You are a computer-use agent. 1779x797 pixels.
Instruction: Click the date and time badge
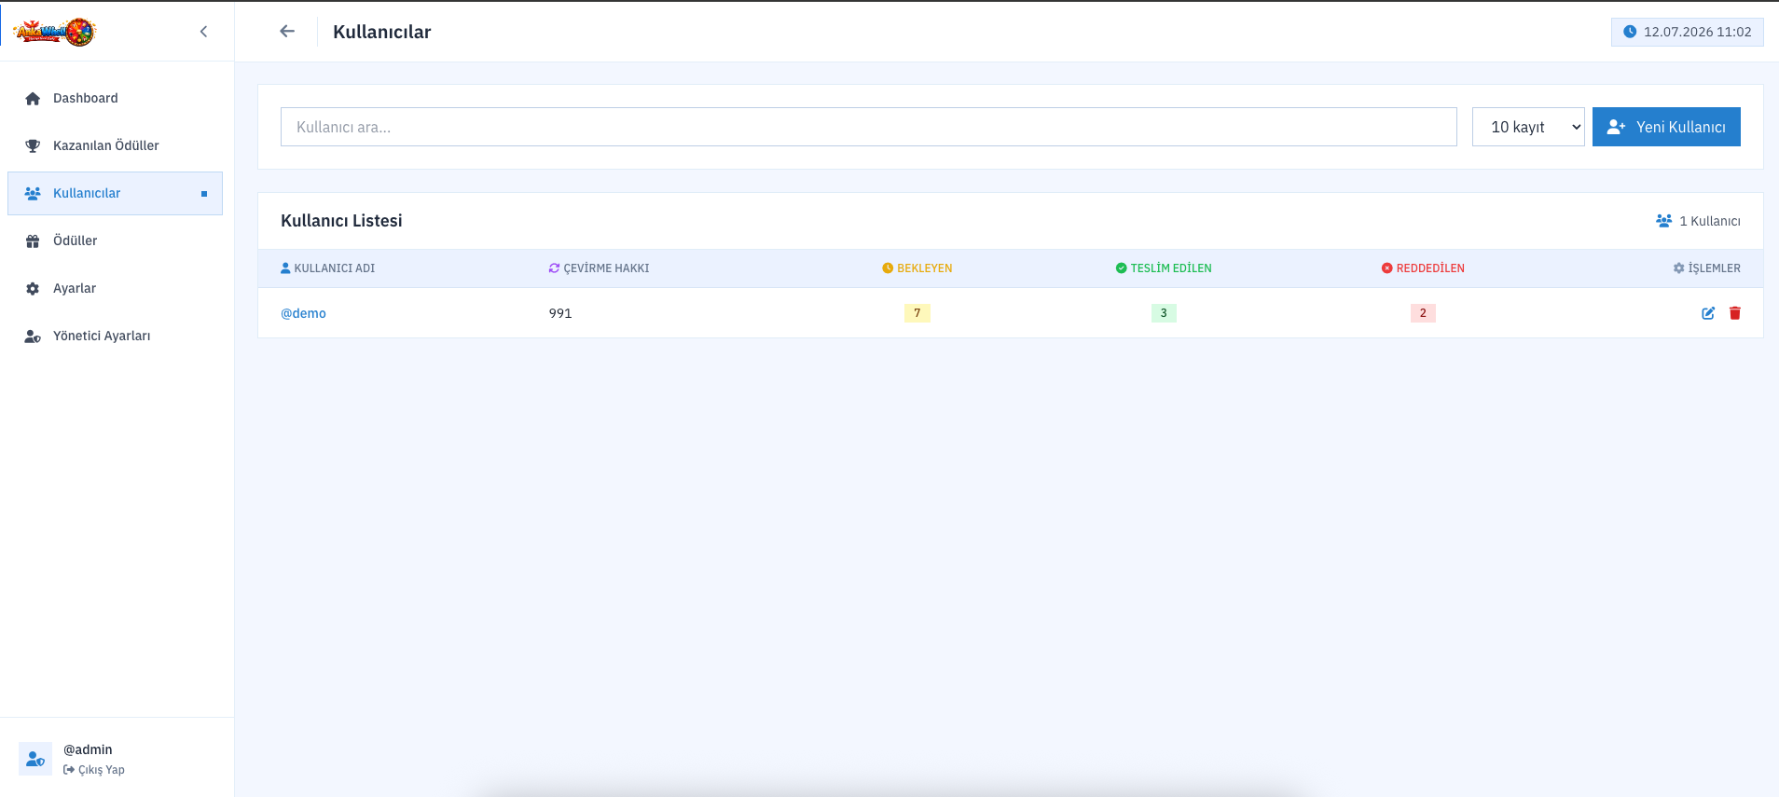(x=1688, y=32)
